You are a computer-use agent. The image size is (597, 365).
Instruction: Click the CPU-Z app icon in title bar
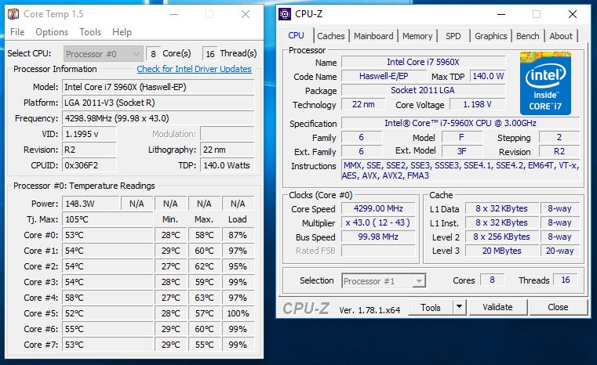[x=285, y=14]
